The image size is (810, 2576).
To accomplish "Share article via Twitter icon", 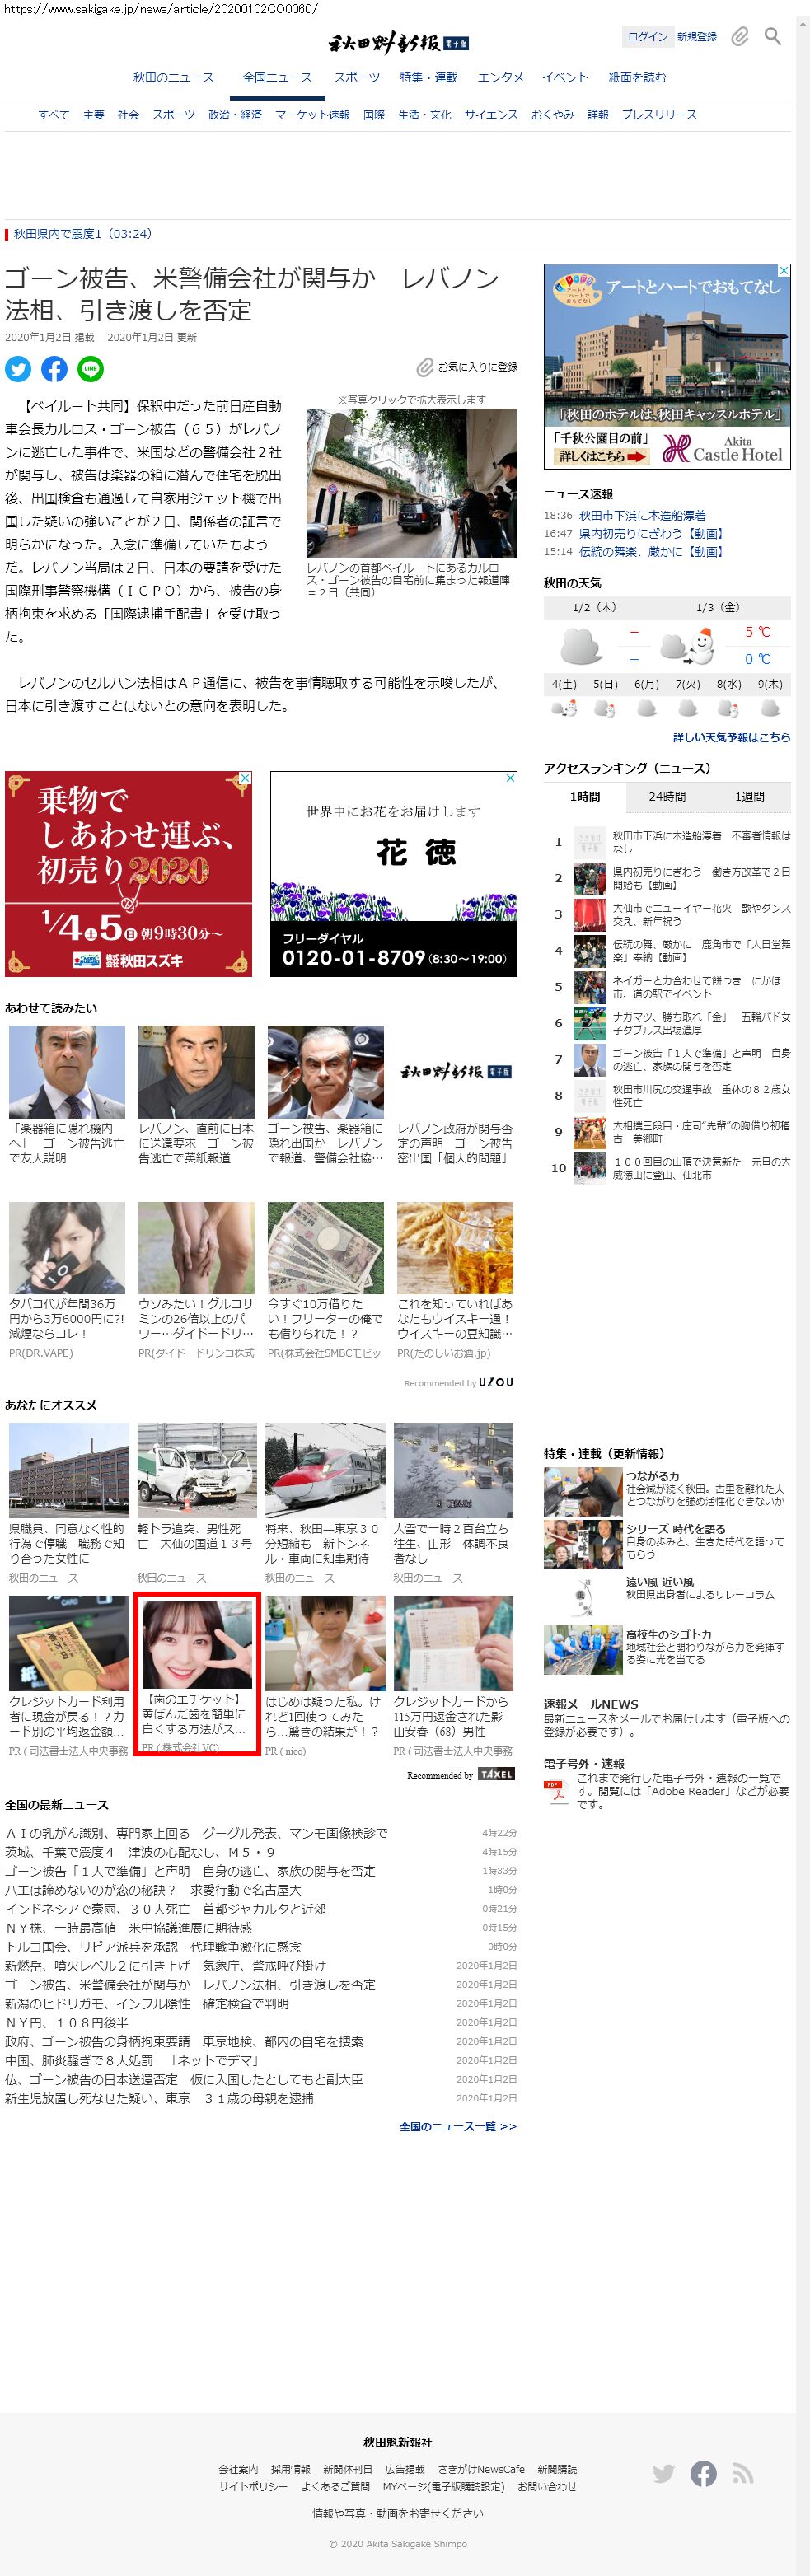I will 18,369.
